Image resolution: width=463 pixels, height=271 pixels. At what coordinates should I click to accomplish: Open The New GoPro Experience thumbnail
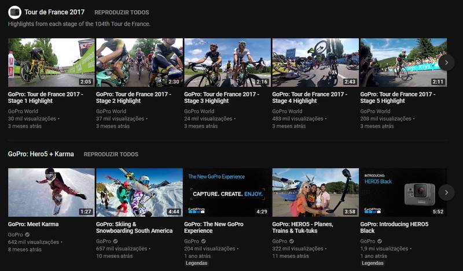click(227, 192)
